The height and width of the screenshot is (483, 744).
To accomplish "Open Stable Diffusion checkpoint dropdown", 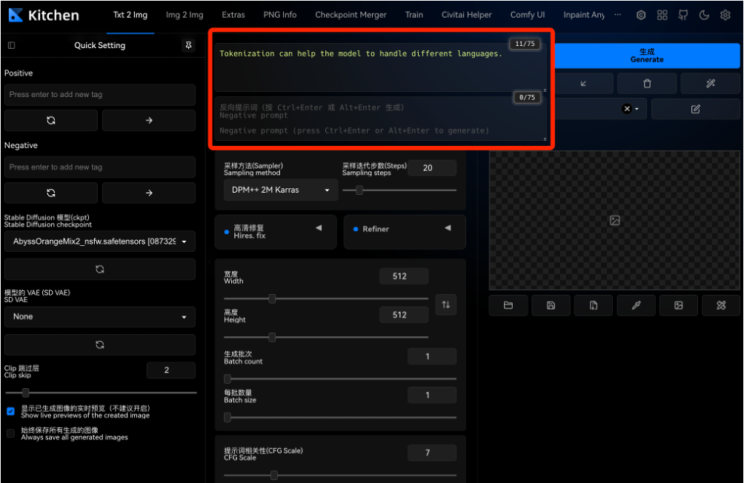I will [99, 242].
